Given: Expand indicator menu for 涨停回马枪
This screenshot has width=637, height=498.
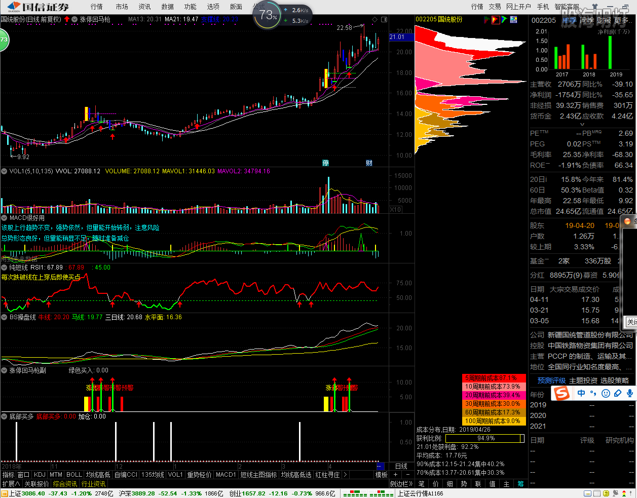Looking at the screenshot, I should tap(74, 19).
